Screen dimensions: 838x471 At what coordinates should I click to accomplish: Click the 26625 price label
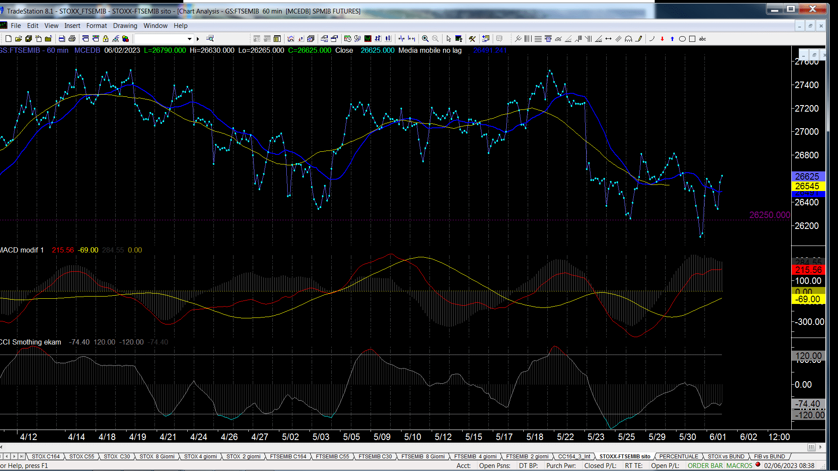coord(807,176)
